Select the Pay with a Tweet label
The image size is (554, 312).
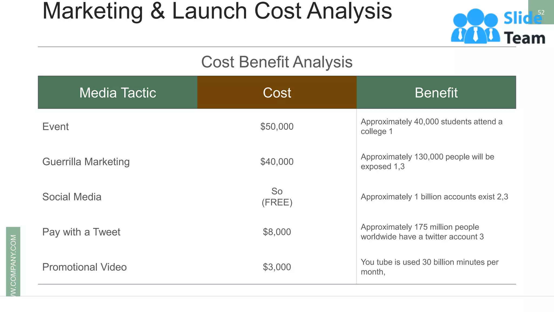point(81,232)
